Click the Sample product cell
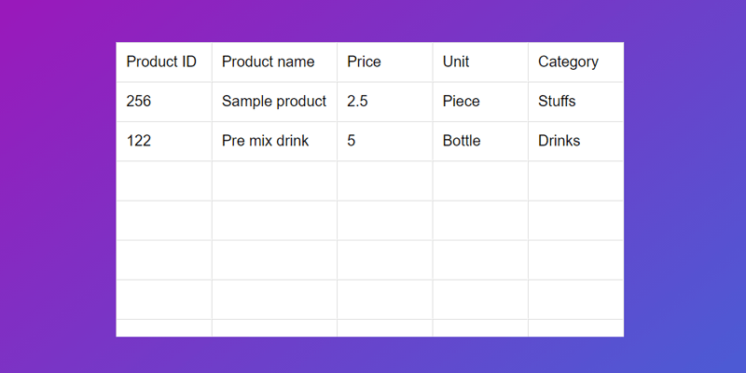746x373 pixels. pos(274,102)
